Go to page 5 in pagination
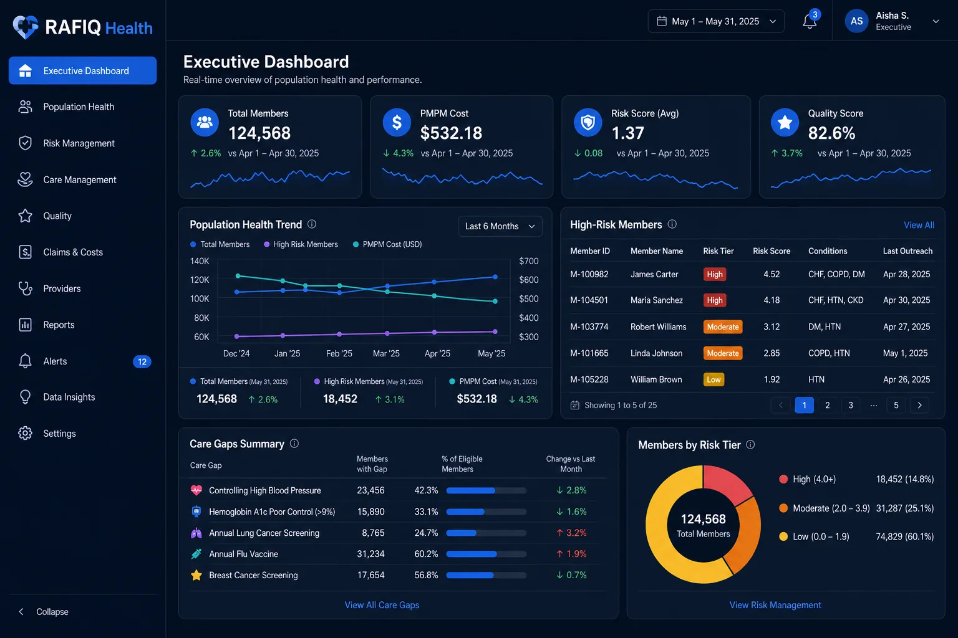This screenshot has height=638, width=958. click(x=896, y=405)
